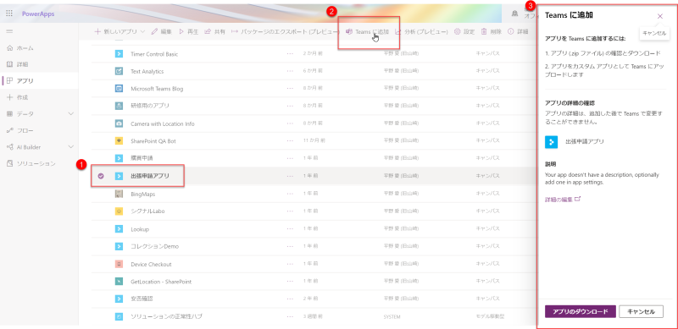This screenshot has height=329, width=678.
Task: Open more options for Timer Control Basic
Action: 290,54
